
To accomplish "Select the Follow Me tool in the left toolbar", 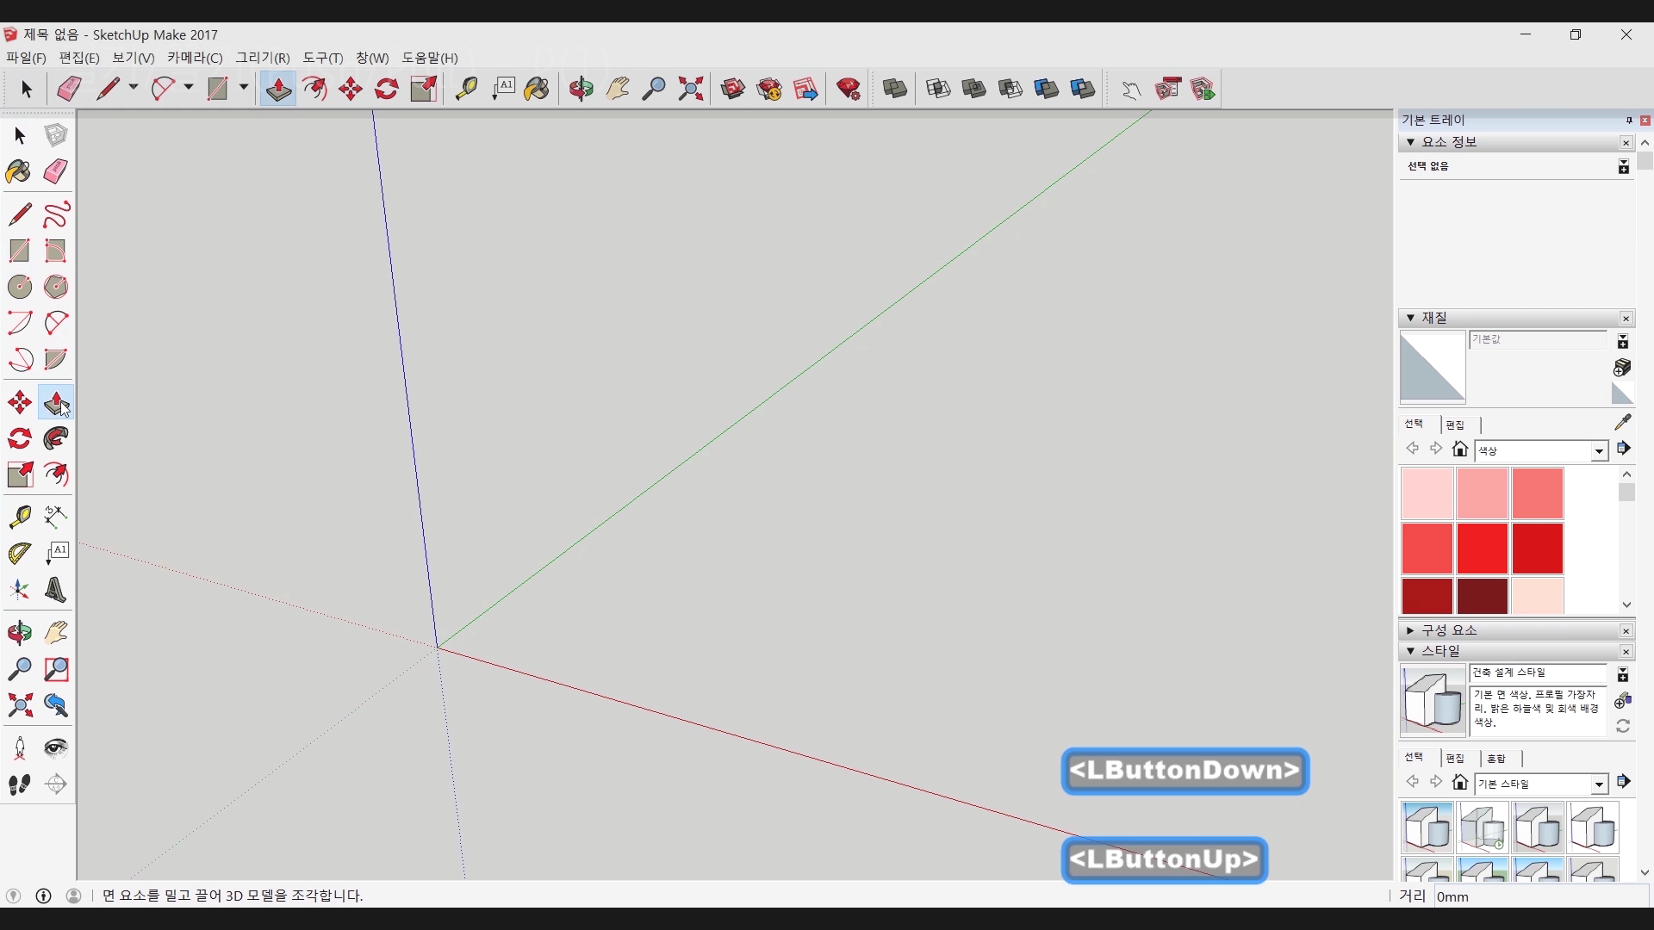I will click(56, 439).
